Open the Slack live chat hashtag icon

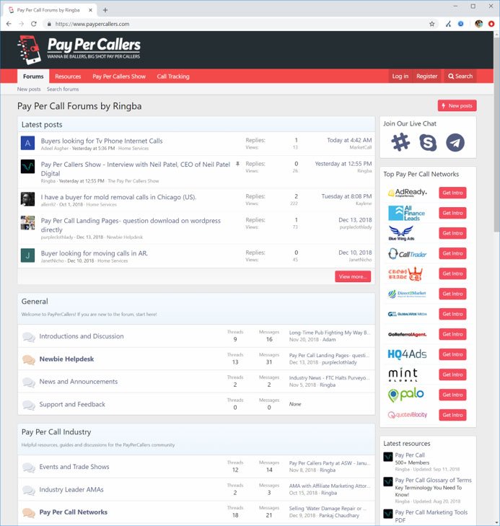[x=400, y=143]
